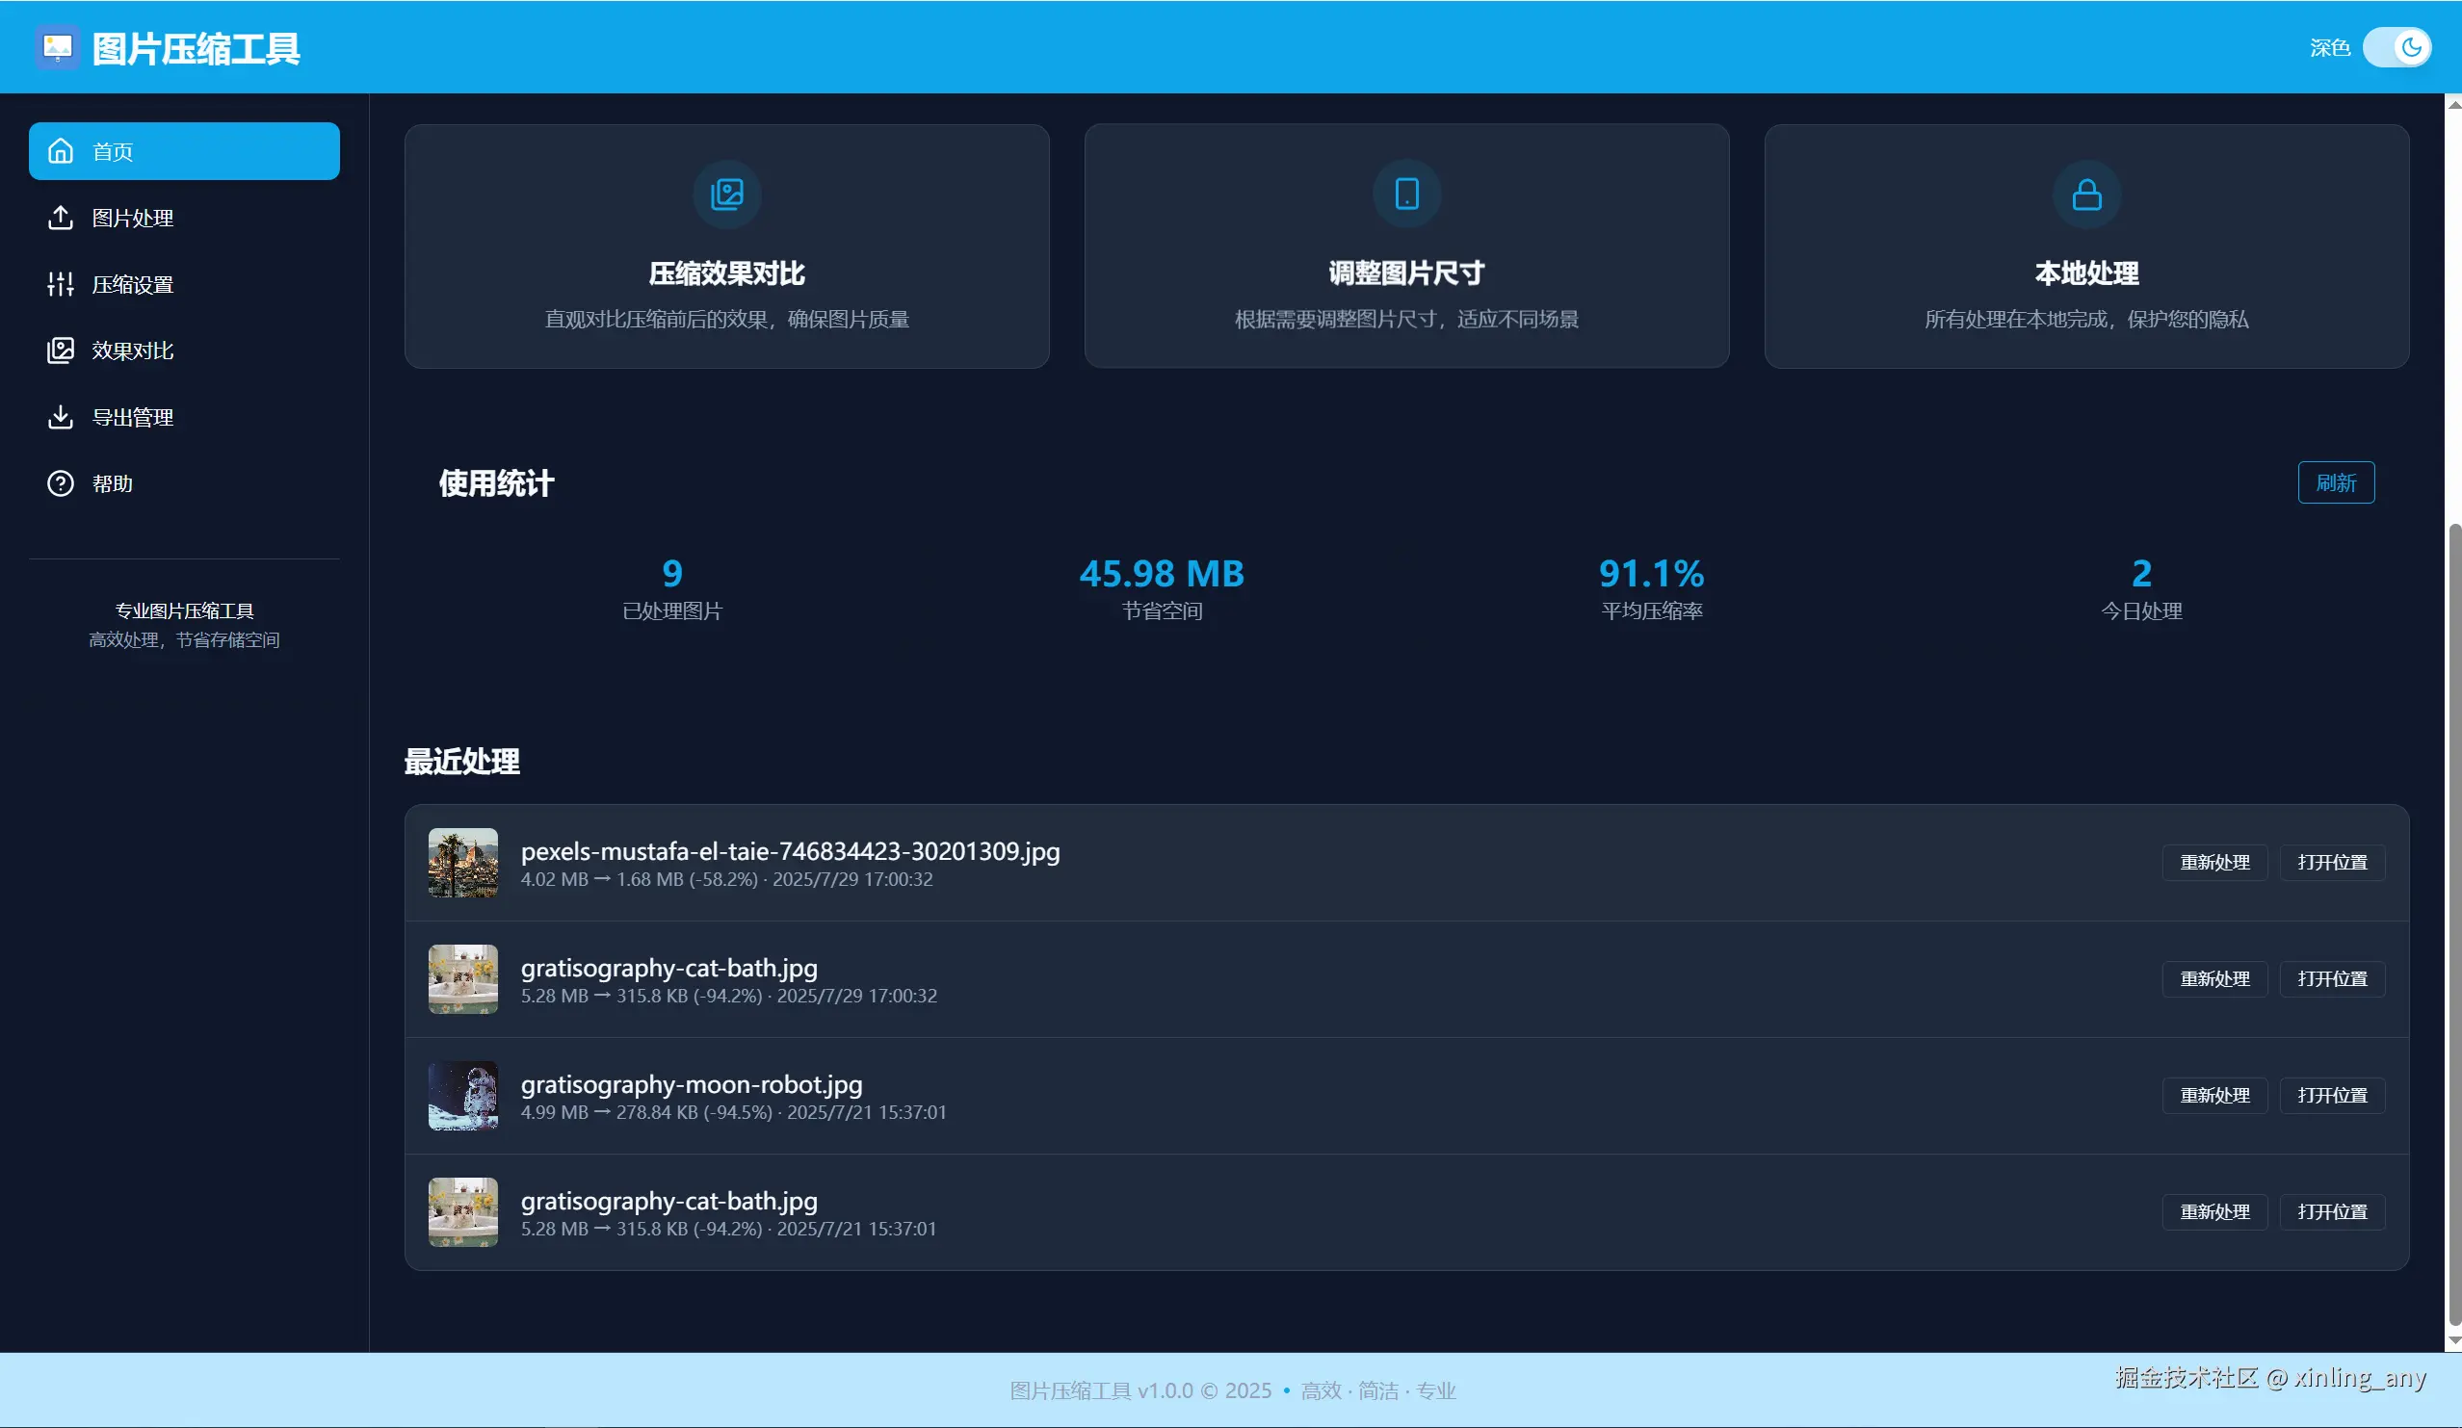
Task: Click the image icon on 压缩效果对比 card
Action: pyautogui.click(x=727, y=195)
